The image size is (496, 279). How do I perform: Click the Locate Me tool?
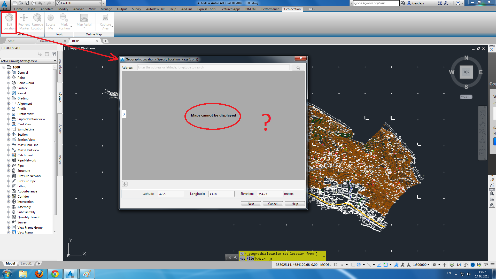tap(51, 22)
